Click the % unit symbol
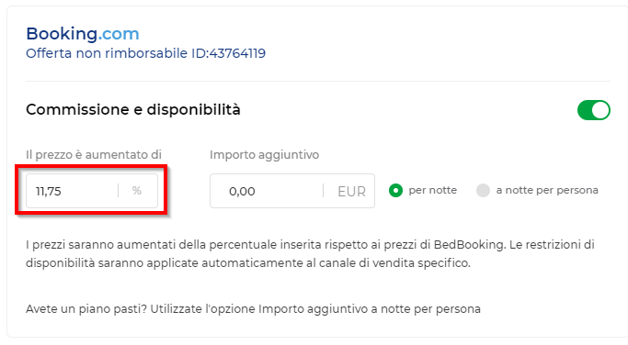Screen dimensions: 628x345 (137, 191)
